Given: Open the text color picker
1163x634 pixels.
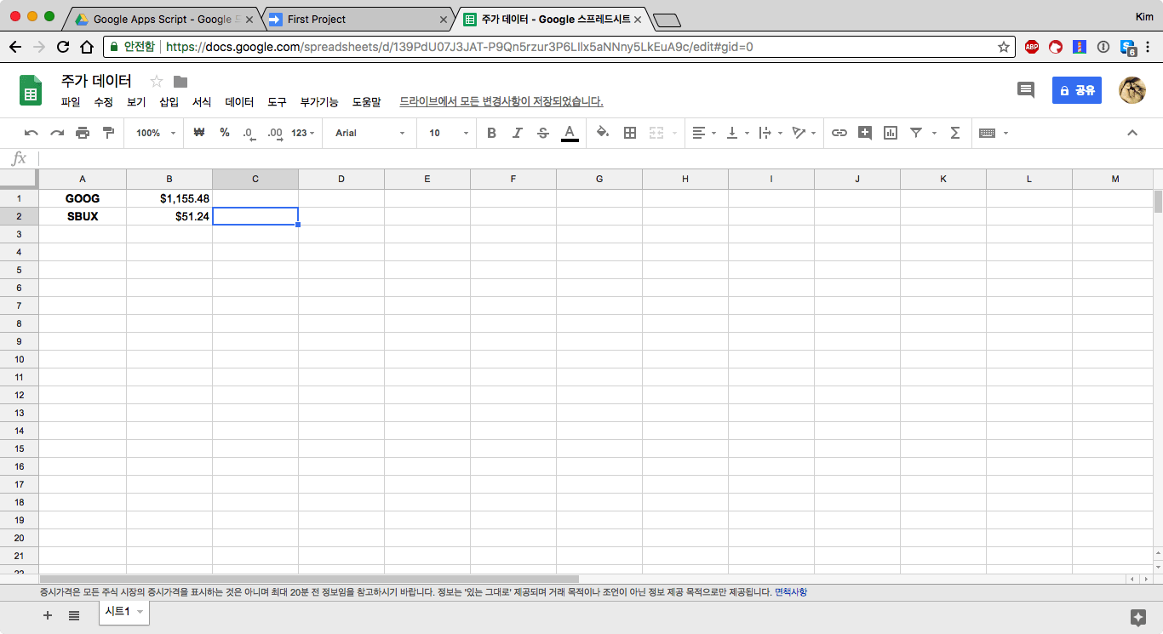Looking at the screenshot, I should [x=570, y=133].
